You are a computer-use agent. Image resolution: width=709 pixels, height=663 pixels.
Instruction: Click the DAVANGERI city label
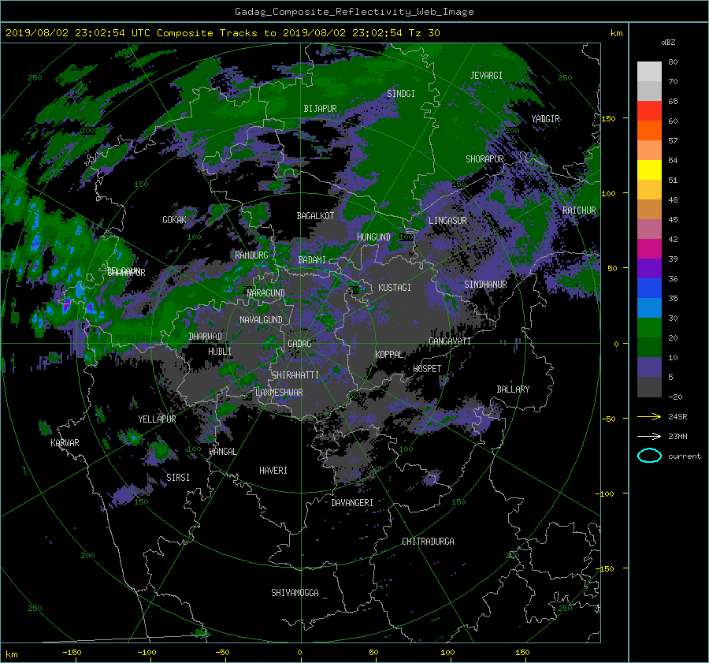pos(352,503)
